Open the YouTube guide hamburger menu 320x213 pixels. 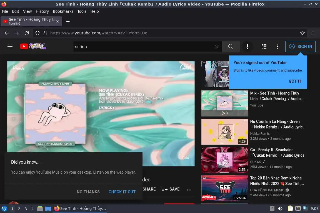click(x=10, y=47)
